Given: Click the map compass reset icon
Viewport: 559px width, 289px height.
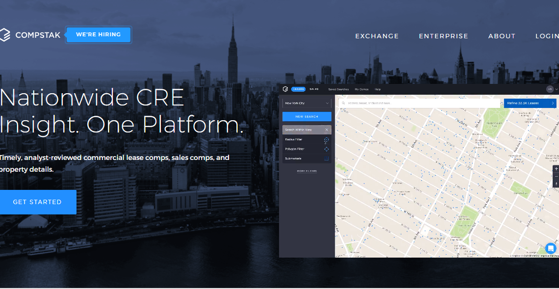Looking at the screenshot, I should tap(556, 184).
